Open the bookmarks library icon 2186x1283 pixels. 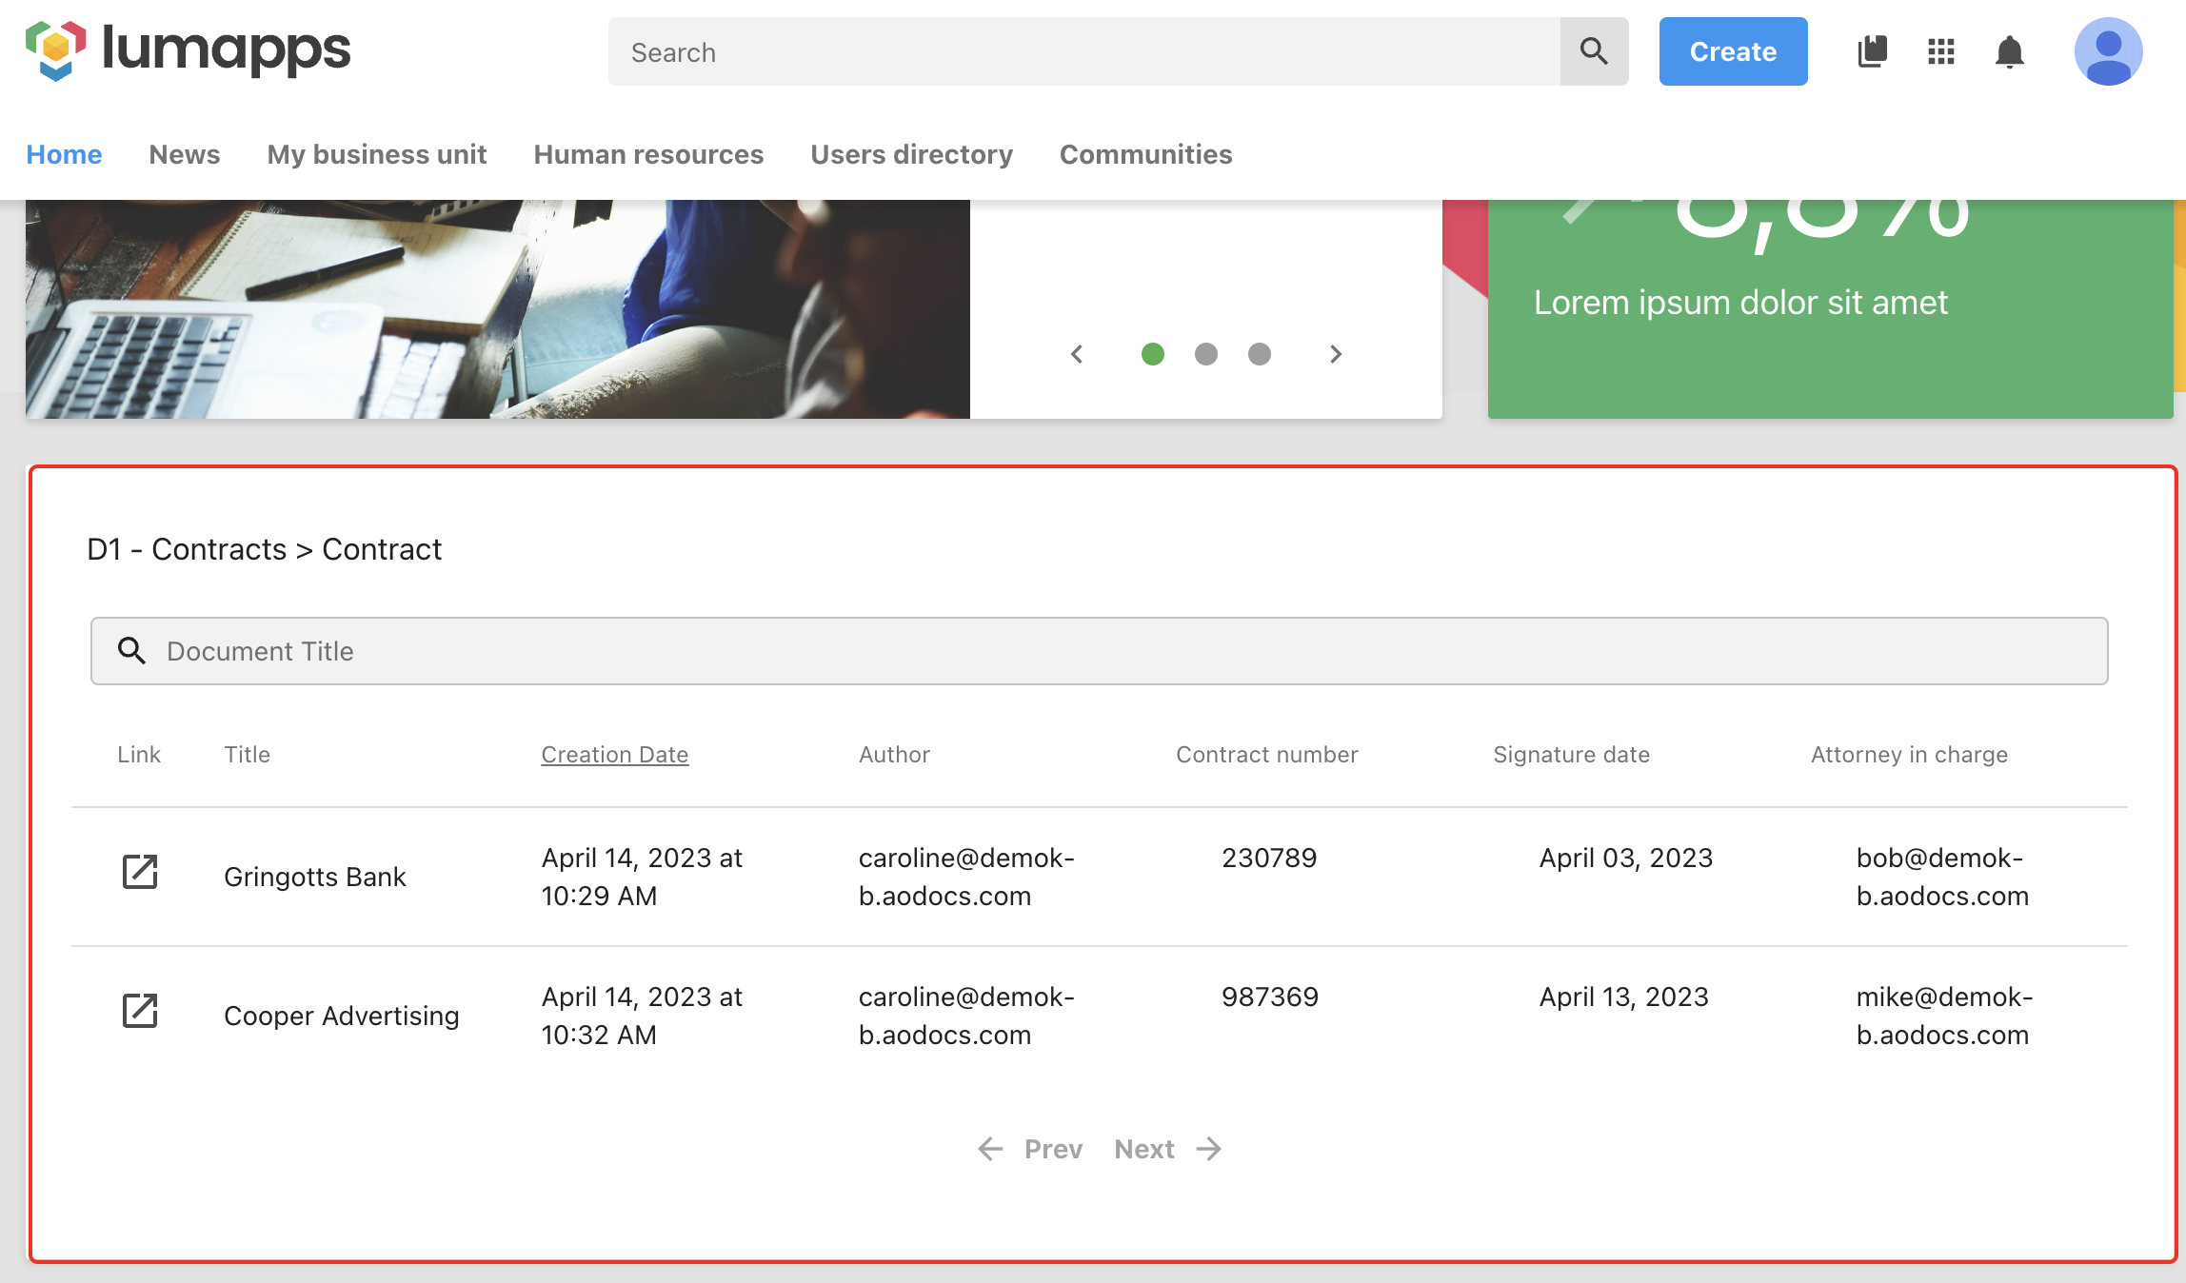click(1872, 51)
